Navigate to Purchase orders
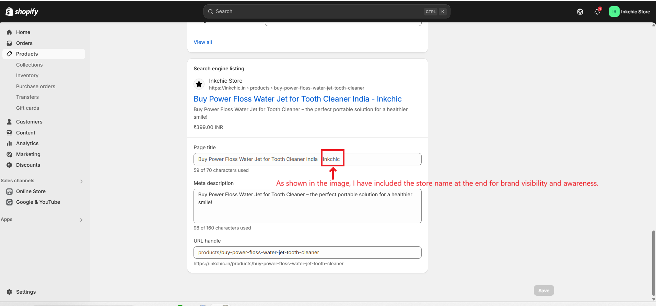This screenshot has height=306, width=656. click(36, 86)
